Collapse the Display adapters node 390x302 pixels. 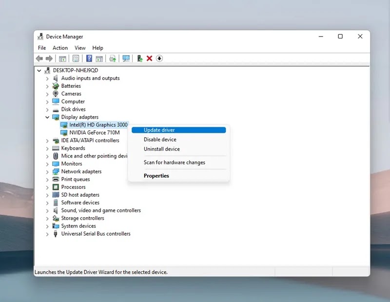(47, 117)
